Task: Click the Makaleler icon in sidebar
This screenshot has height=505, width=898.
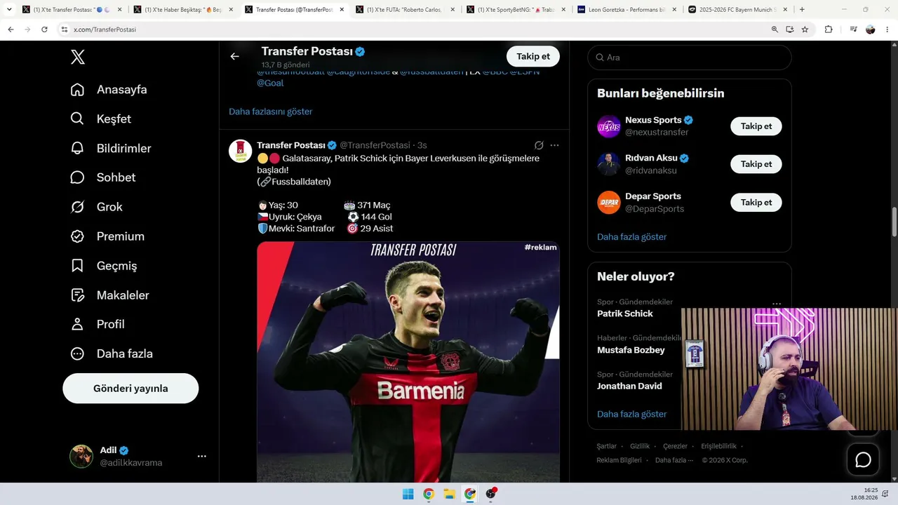Action: pyautogui.click(x=78, y=295)
